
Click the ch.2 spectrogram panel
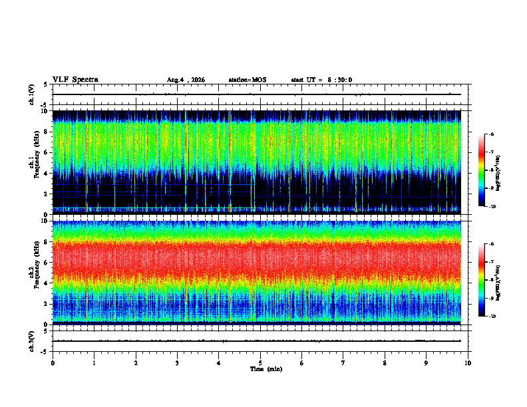point(257,273)
